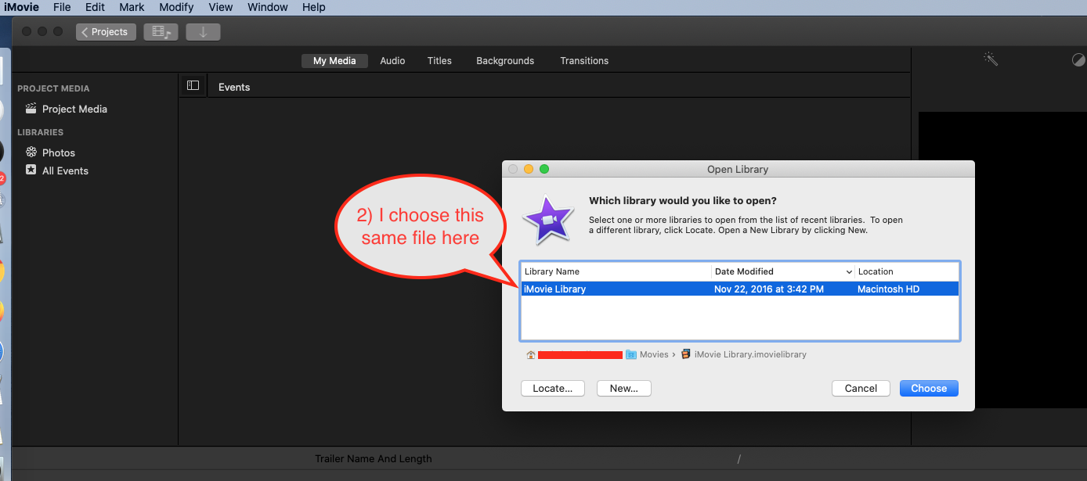Click the magic wand auto-enhance icon
The width and height of the screenshot is (1087, 481).
point(991,59)
